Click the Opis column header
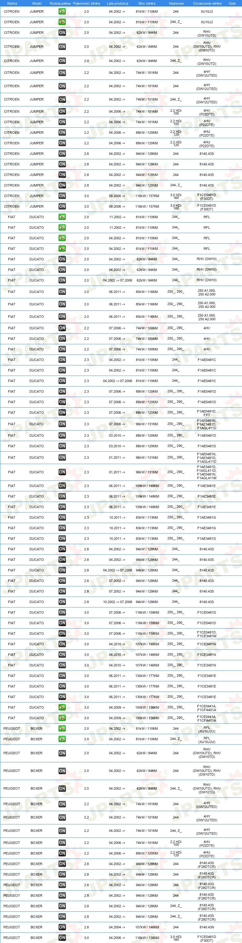Image resolution: width=242 pixels, height=943 pixels. point(232,3)
